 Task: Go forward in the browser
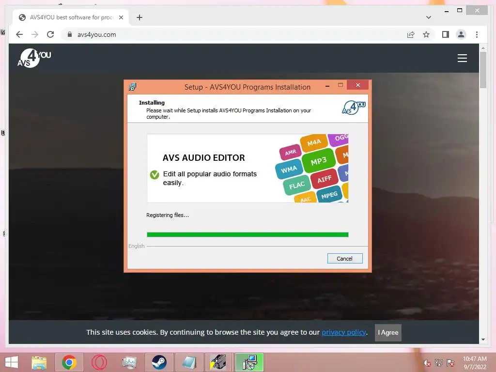[35, 34]
